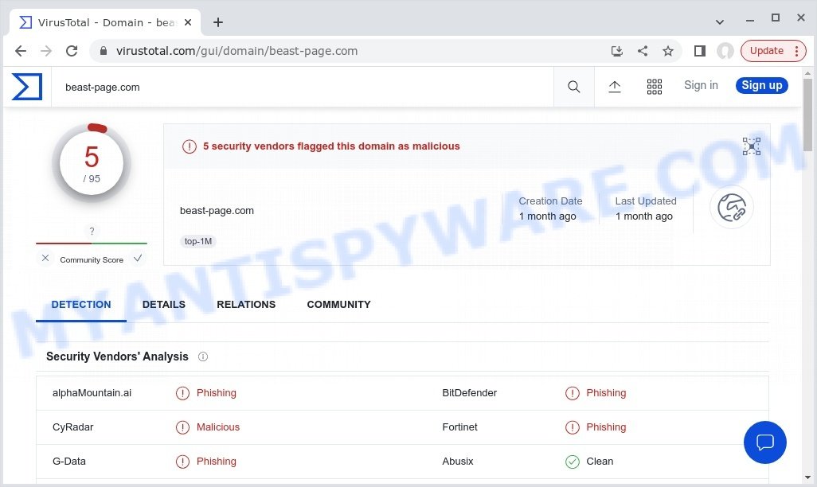Viewport: 817px width, 487px height.
Task: Click the Community Score red-green bar
Action: [x=92, y=243]
